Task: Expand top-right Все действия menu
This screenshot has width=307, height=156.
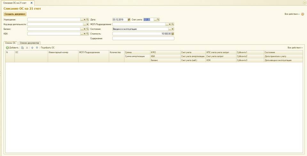Action: click(291, 14)
